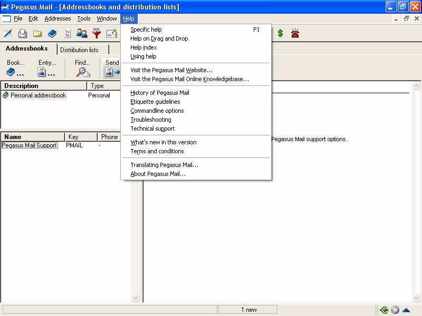Viewport: 422px width, 316px height.
Task: Open the Tools menu
Action: coord(84,18)
